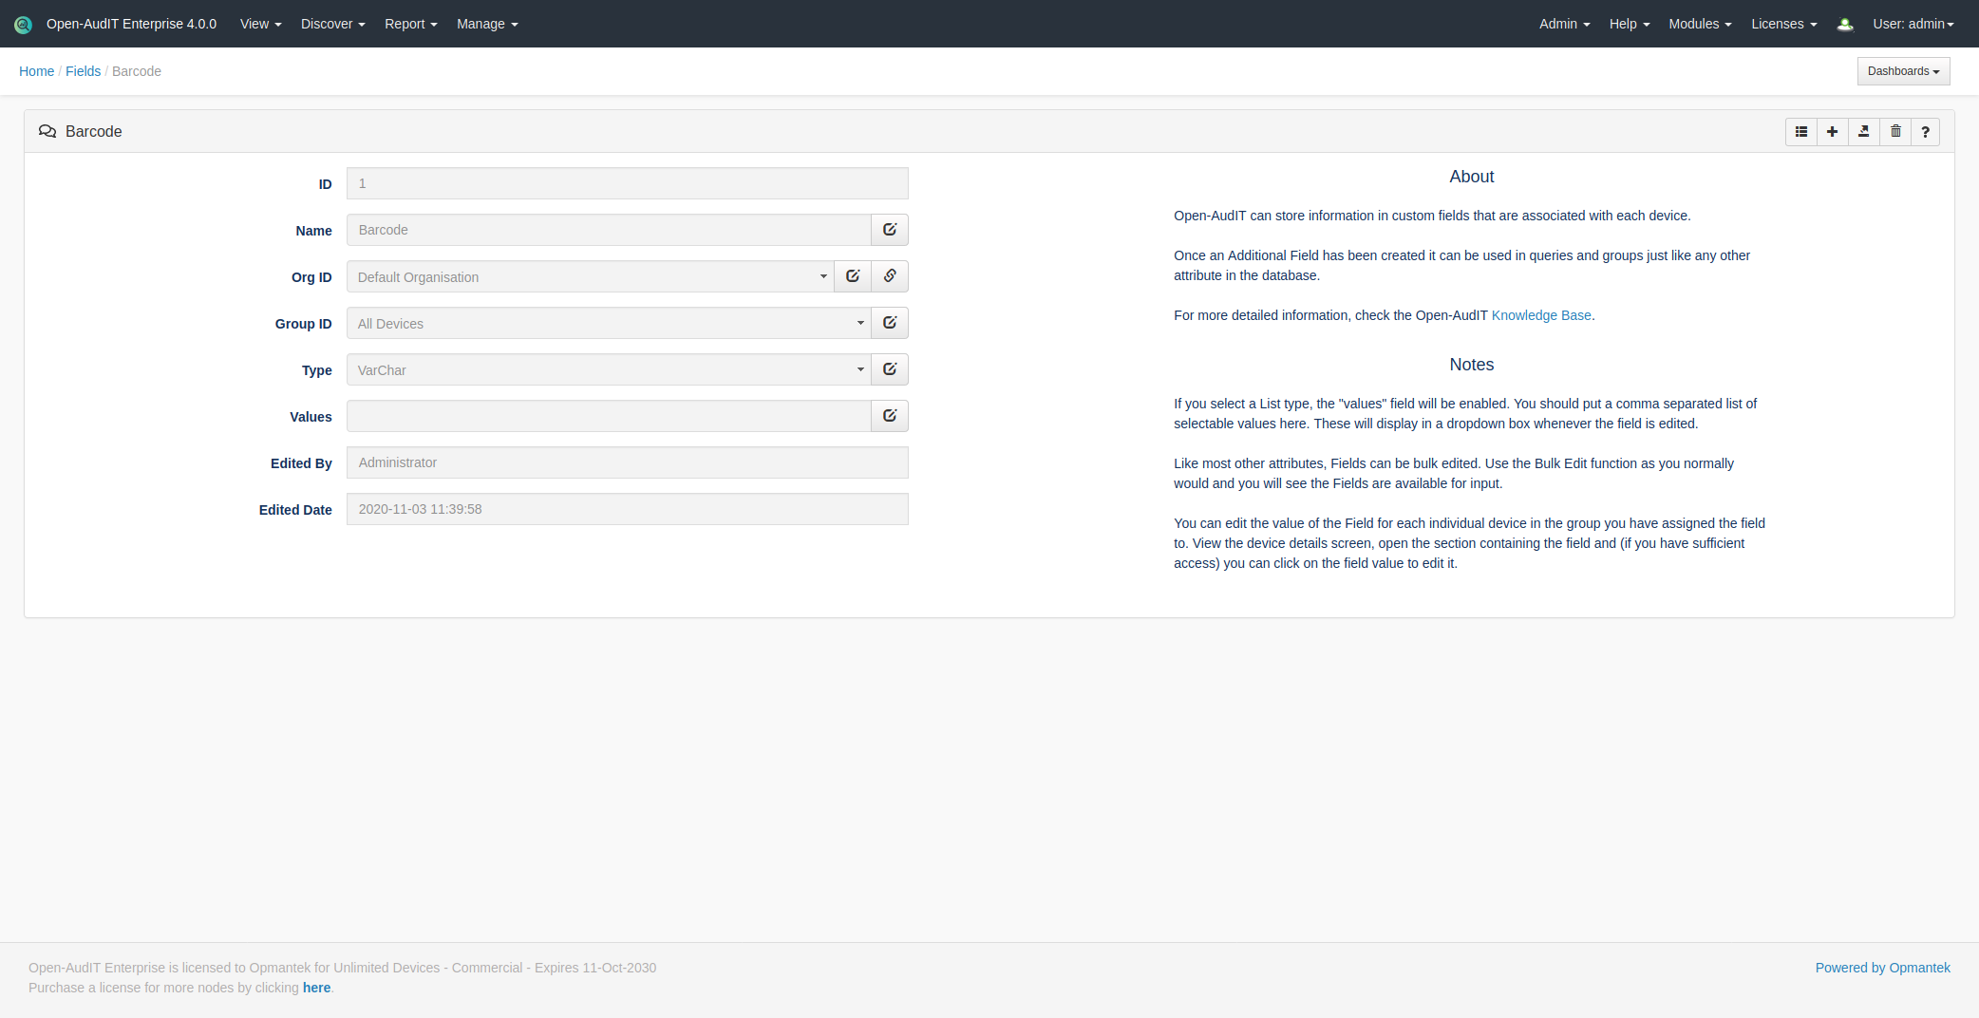Go to Fields breadcrumb link
Screen dimensions: 1979x1018
point(83,71)
